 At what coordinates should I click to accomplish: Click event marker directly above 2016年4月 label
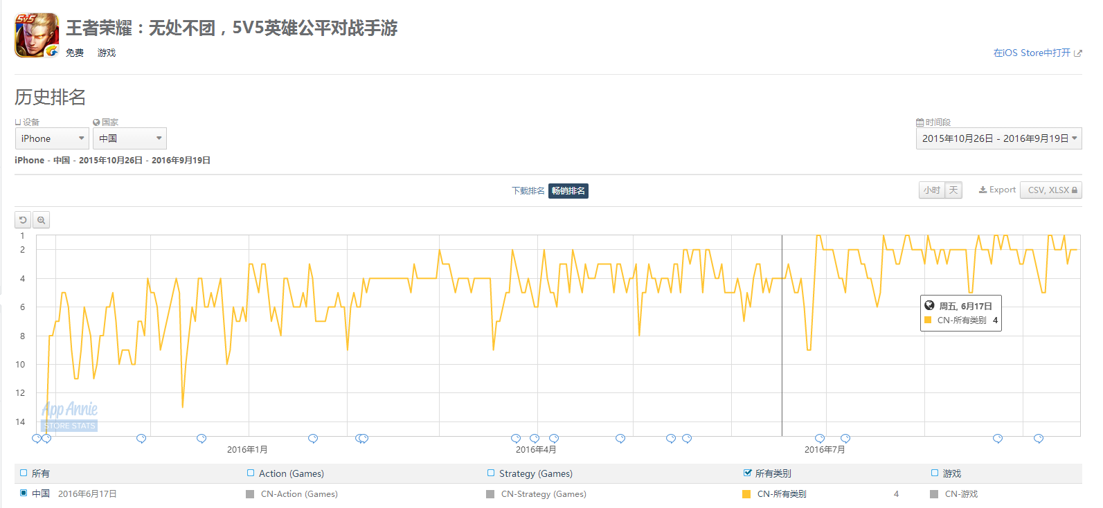click(535, 439)
